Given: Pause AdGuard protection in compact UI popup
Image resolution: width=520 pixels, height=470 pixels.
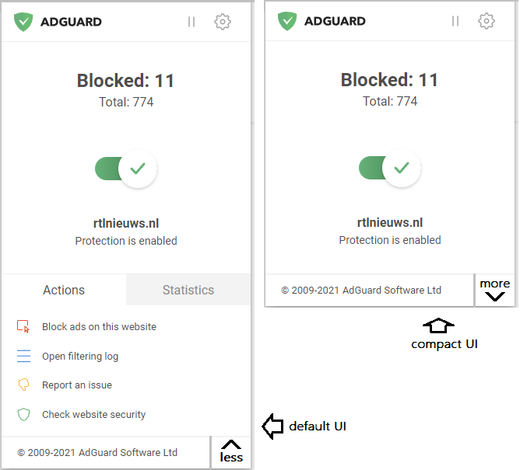Looking at the screenshot, I should pyautogui.click(x=455, y=21).
